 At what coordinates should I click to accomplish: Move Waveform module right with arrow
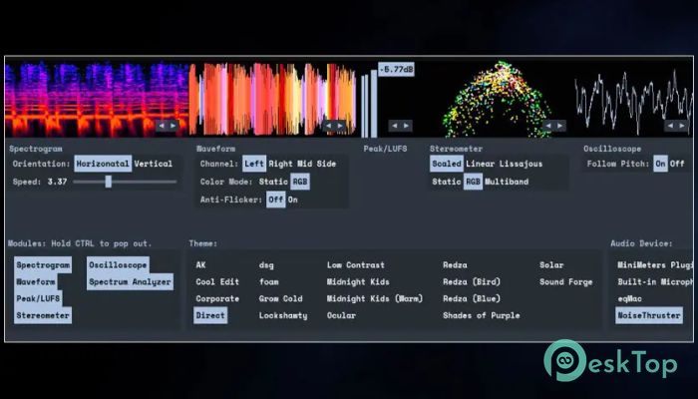tap(340, 126)
